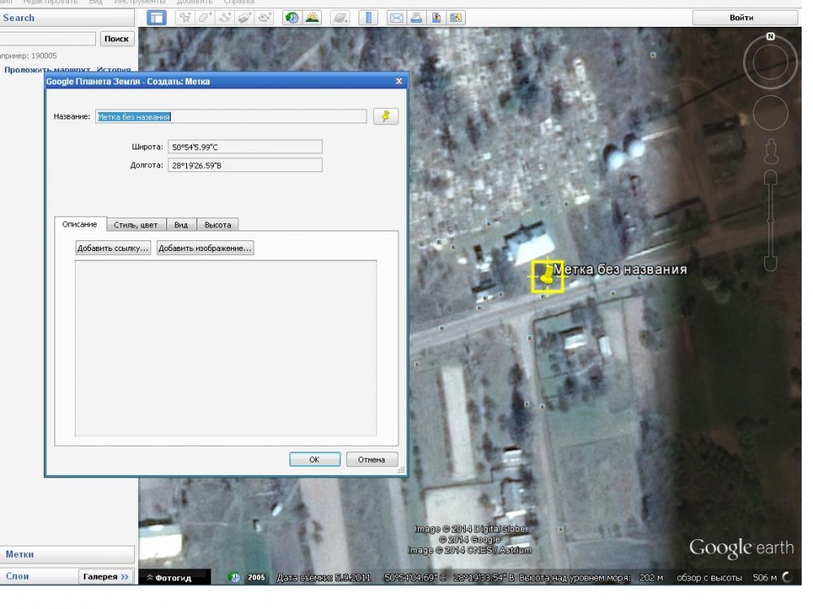Open the Слои layers panel header

(39, 576)
